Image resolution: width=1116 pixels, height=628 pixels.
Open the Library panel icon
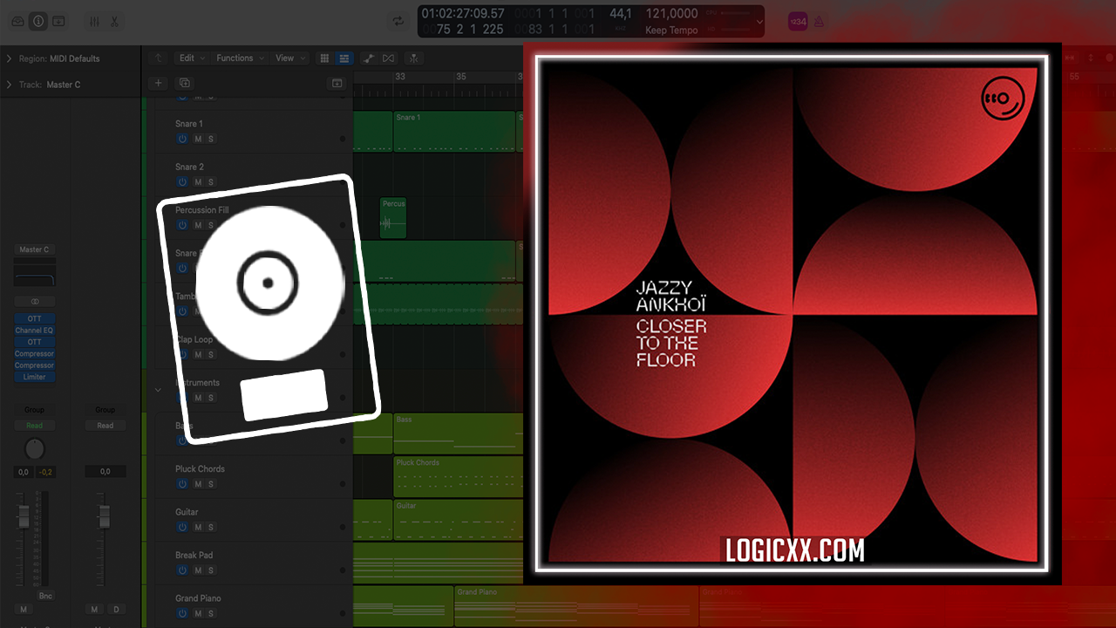point(17,21)
